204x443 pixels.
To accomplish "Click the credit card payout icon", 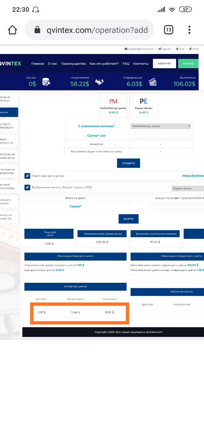I will click(153, 82).
